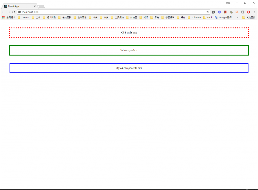Expand the bookmarks overflow chevron

click(237, 17)
